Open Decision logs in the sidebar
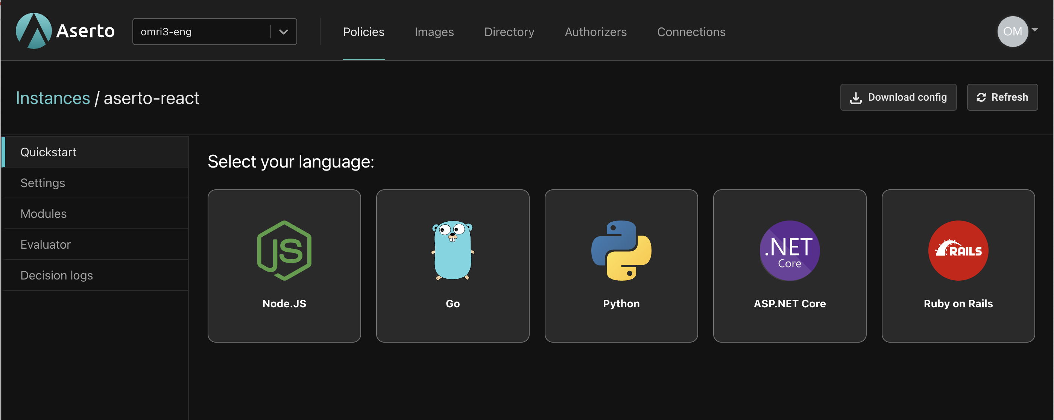This screenshot has width=1054, height=420. coord(95,275)
